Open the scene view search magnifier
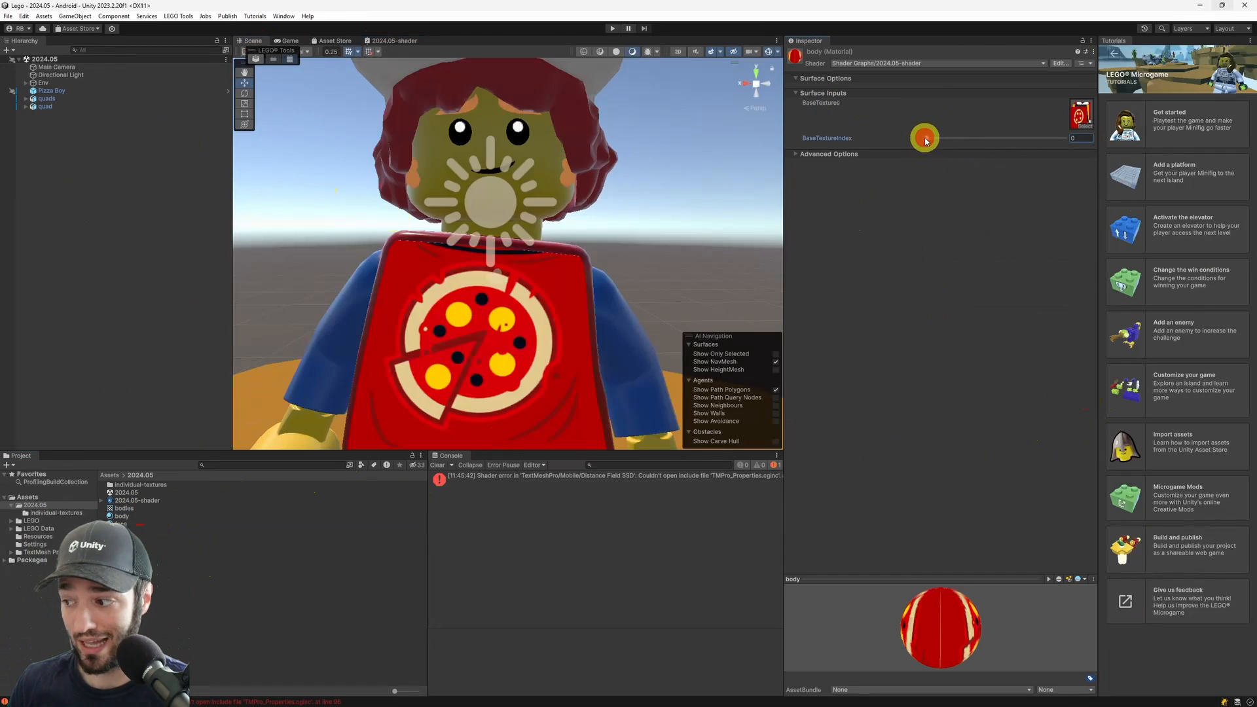Viewport: 1257px width, 707px height. pos(74,50)
